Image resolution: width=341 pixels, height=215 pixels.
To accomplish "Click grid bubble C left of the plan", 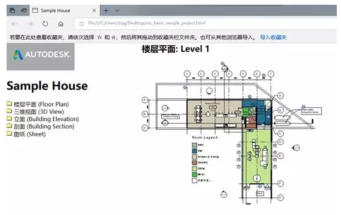I will coord(145,128).
